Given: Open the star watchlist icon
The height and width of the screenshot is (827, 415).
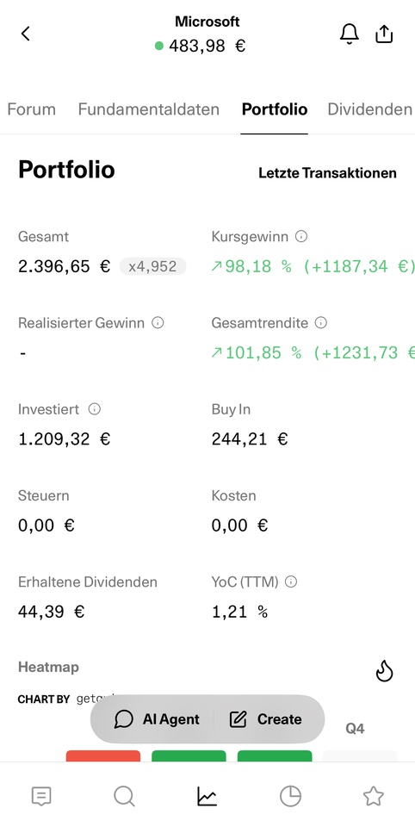Looking at the screenshot, I should click(x=374, y=796).
